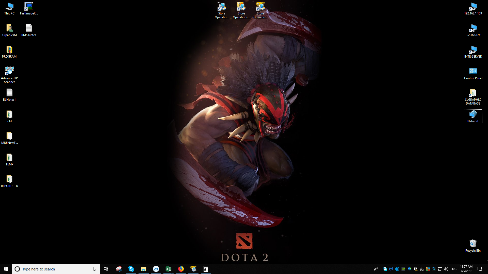The width and height of the screenshot is (488, 274).
Task: Open Calculator from the taskbar
Action: point(206,269)
